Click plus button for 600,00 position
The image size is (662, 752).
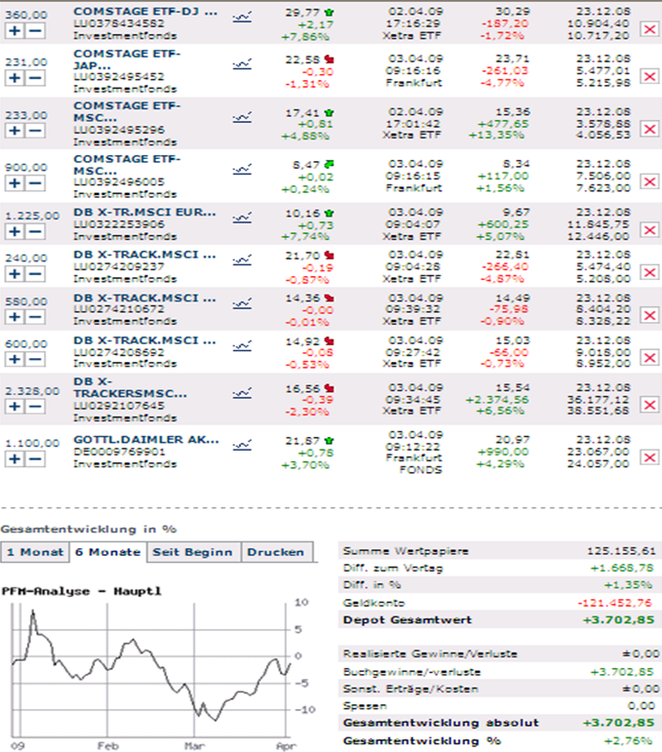tap(15, 359)
